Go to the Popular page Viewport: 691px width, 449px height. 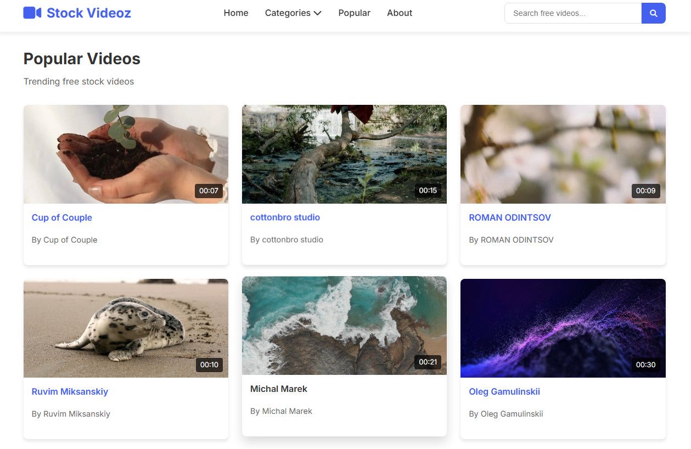click(x=354, y=13)
